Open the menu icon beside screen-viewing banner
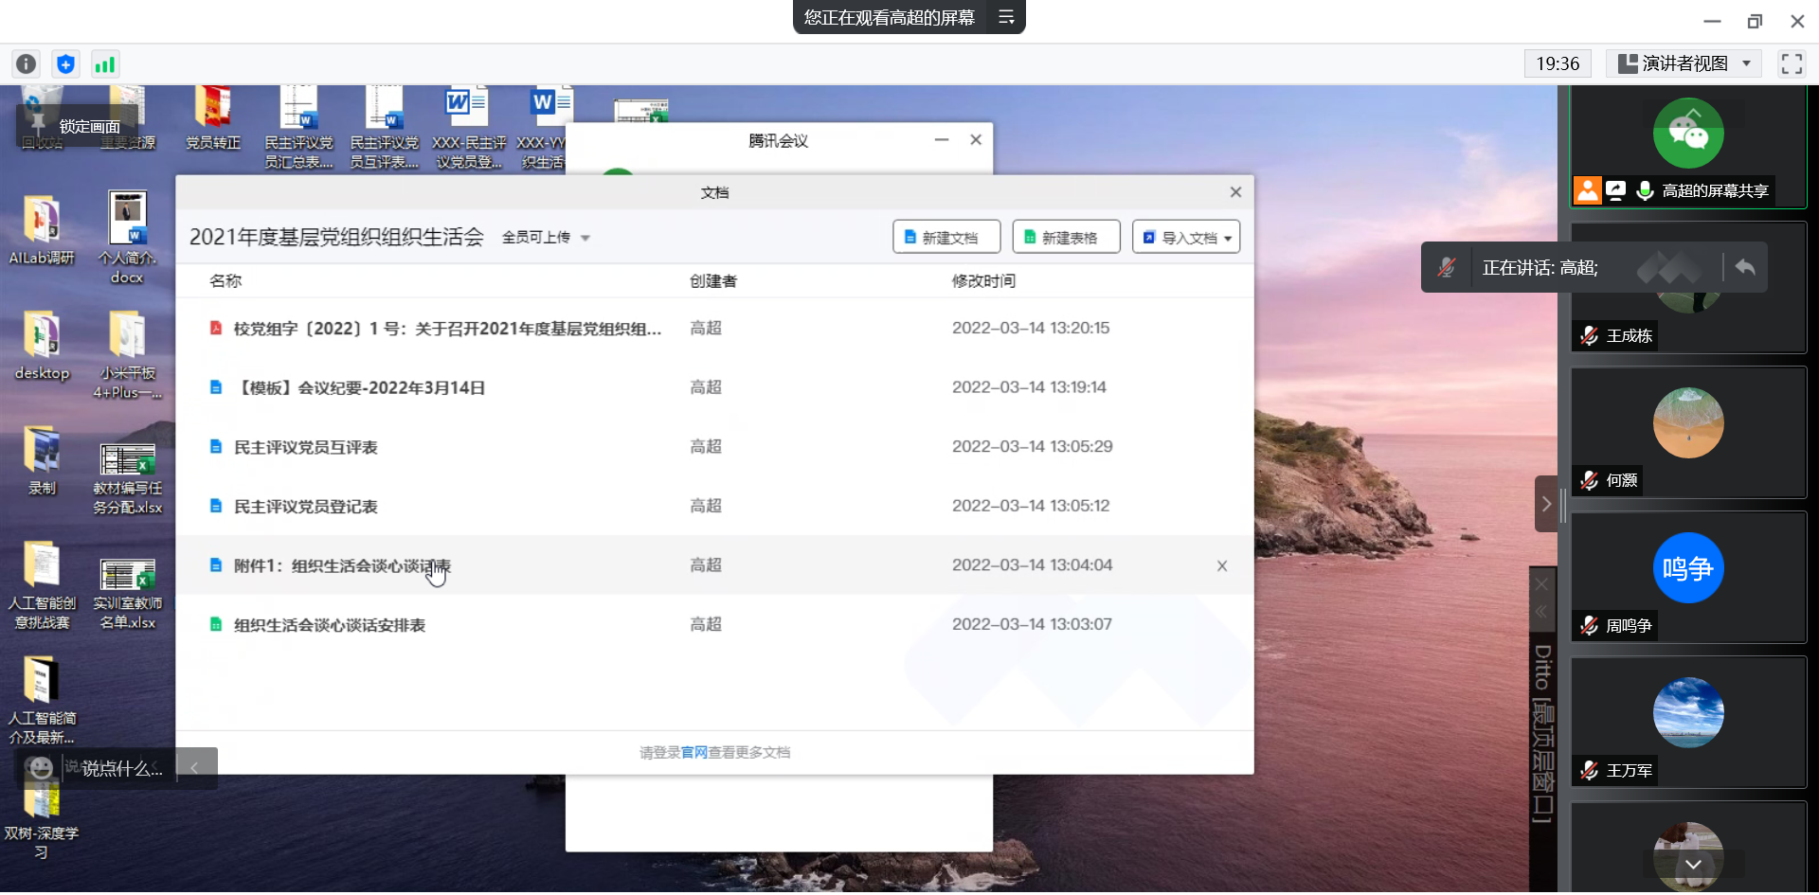The image size is (1819, 895). point(1006,17)
